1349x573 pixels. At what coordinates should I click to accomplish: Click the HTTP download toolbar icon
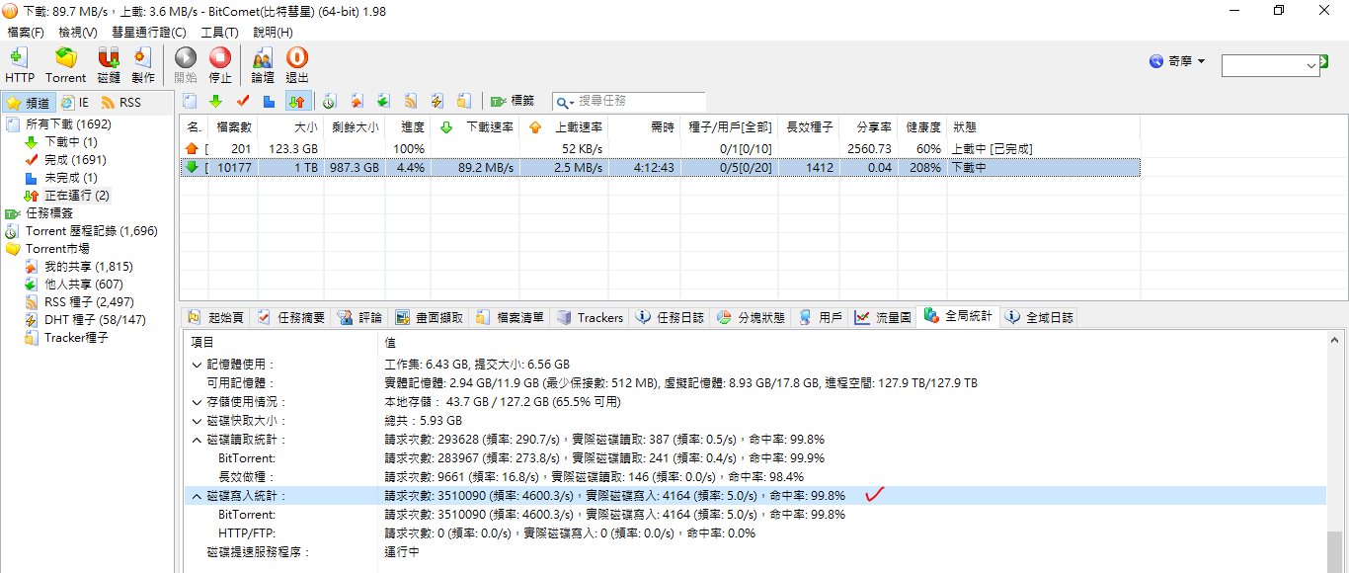20,65
